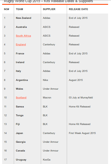Screen dimensions: 111x164
Task: Open the England team link
Action: click(21, 45)
